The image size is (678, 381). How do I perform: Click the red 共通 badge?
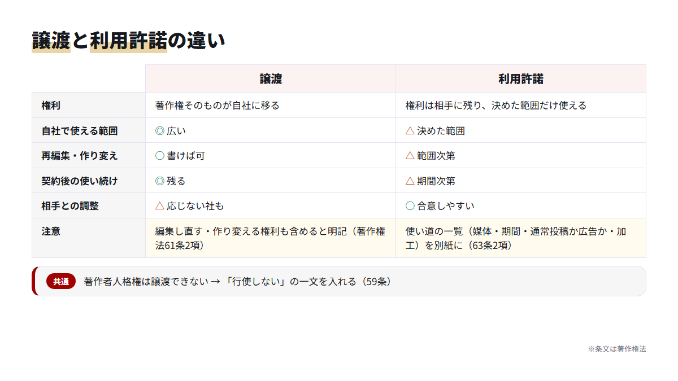61,281
